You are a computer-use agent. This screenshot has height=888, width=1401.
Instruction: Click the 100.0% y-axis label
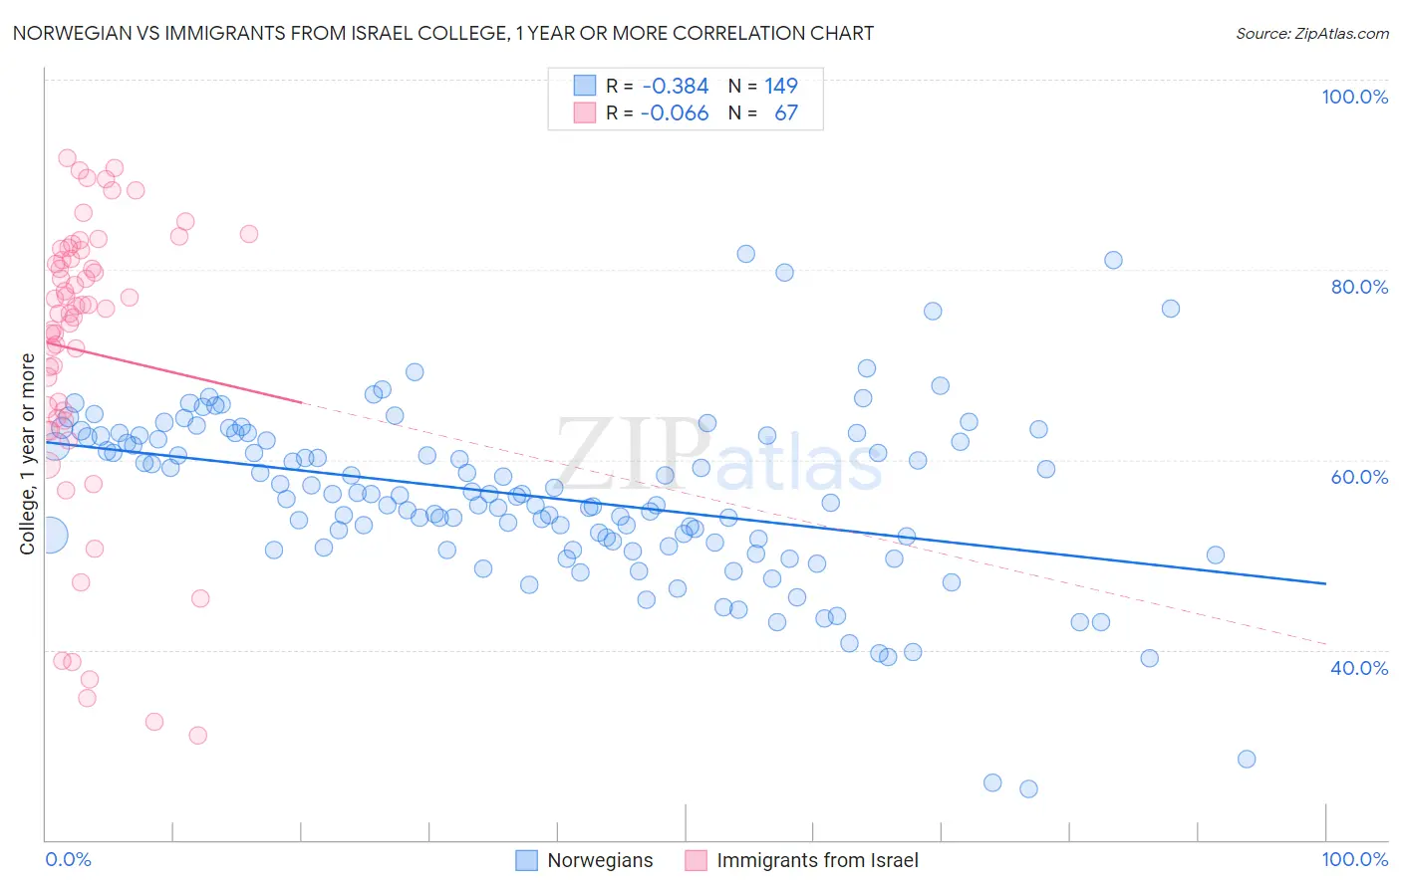click(1354, 97)
